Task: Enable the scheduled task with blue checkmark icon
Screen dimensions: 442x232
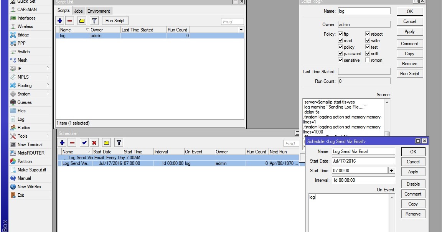Action: [85, 142]
